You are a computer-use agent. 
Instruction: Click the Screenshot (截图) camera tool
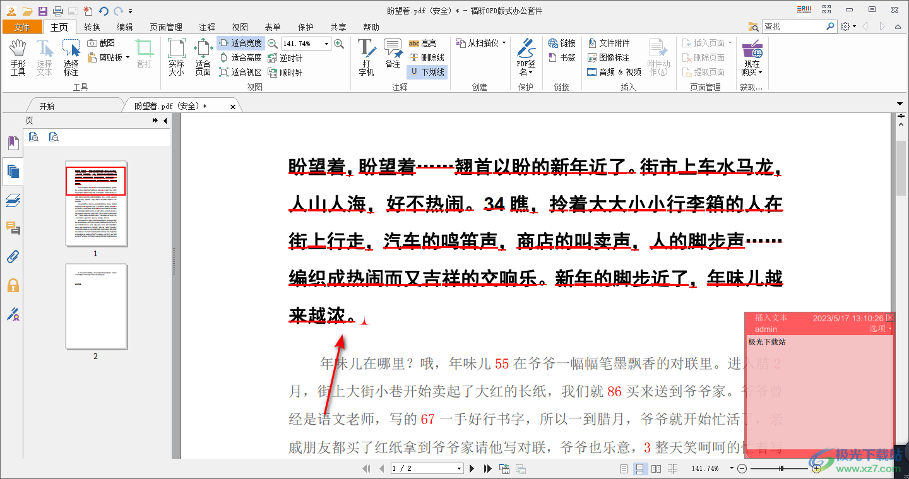101,43
